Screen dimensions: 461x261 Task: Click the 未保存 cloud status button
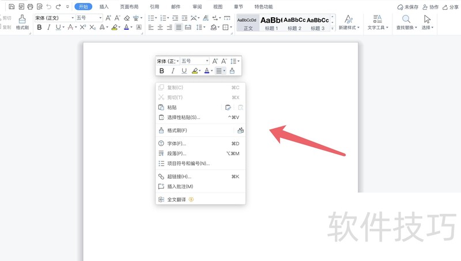tap(407, 7)
